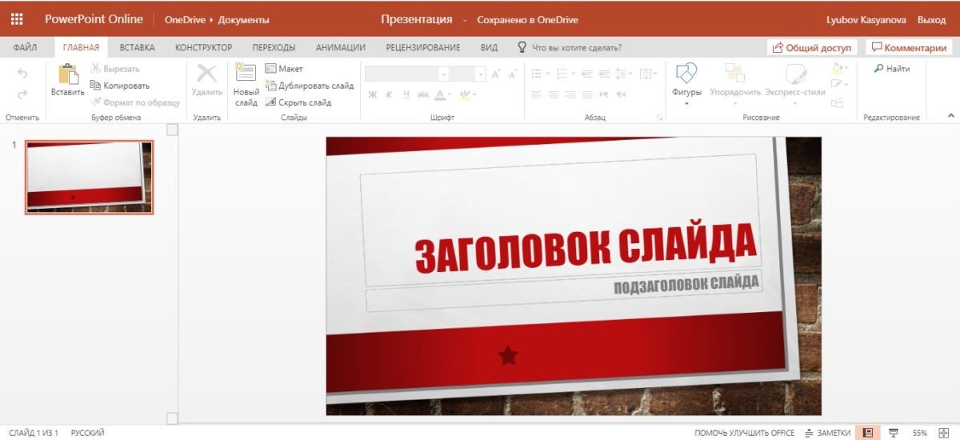Open the font name combo box
The width and height of the screenshot is (960, 440).
pos(406,74)
